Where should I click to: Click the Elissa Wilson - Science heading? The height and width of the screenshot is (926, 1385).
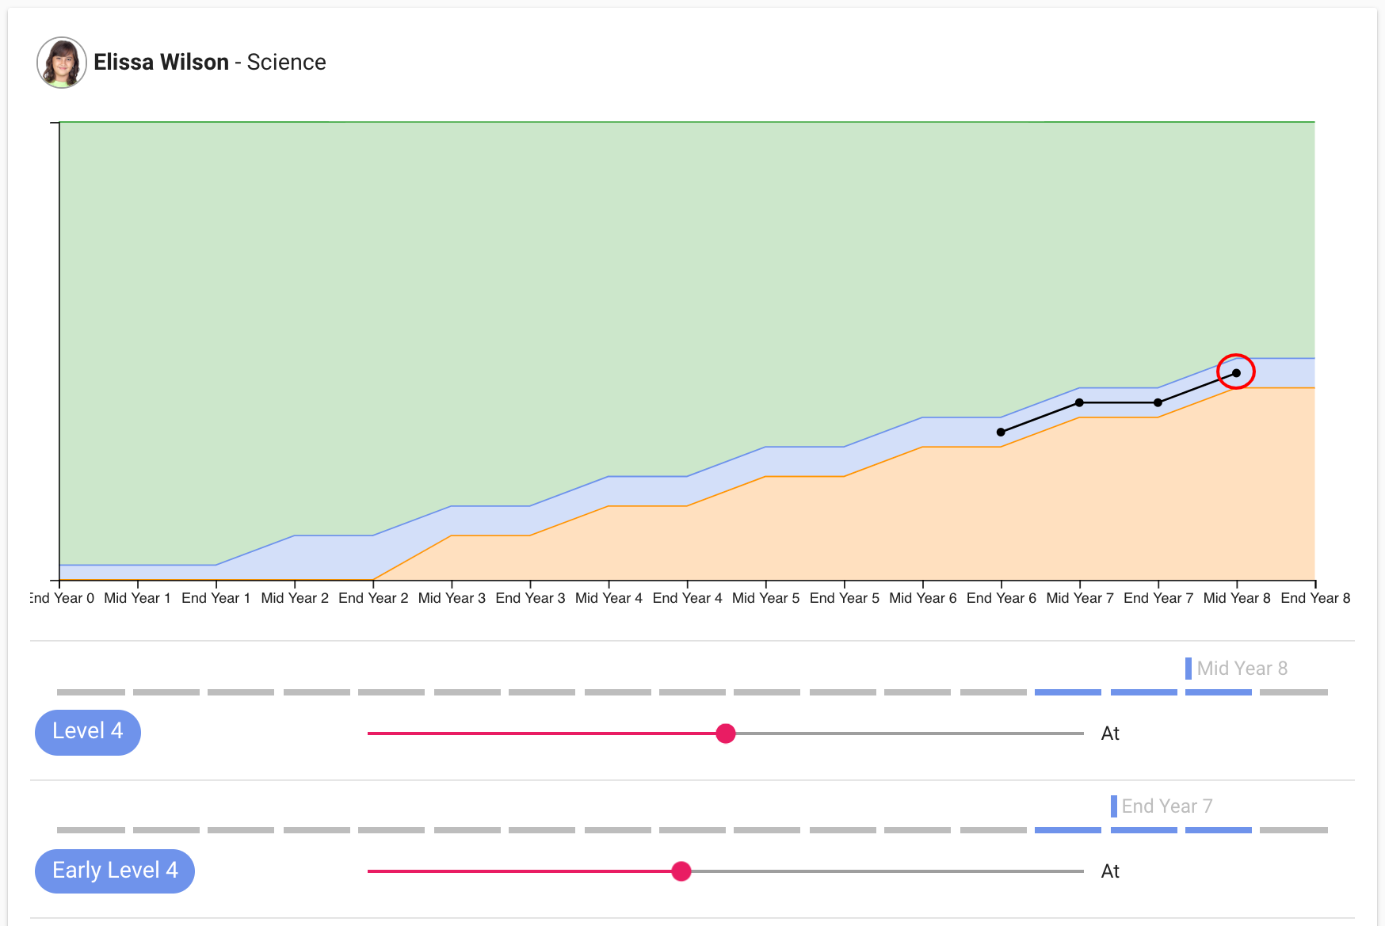(210, 62)
